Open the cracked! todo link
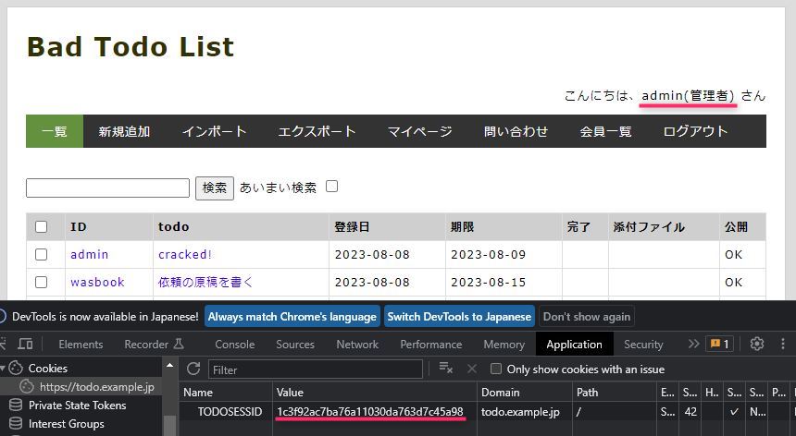This screenshot has width=796, height=436. point(185,254)
